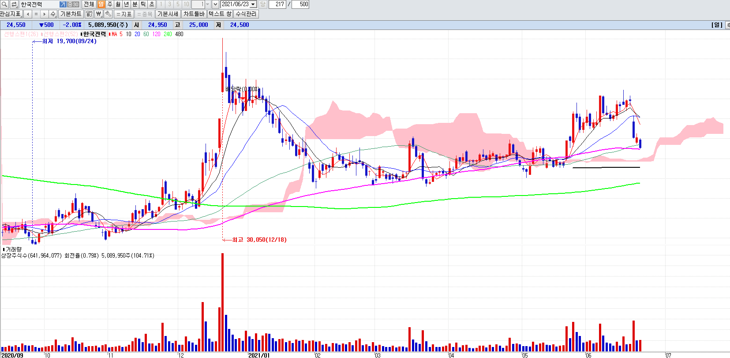Image resolution: width=730 pixels, height=358 pixels.
Task: Click the 한국전력 stock name input
Action: tap(39, 4)
